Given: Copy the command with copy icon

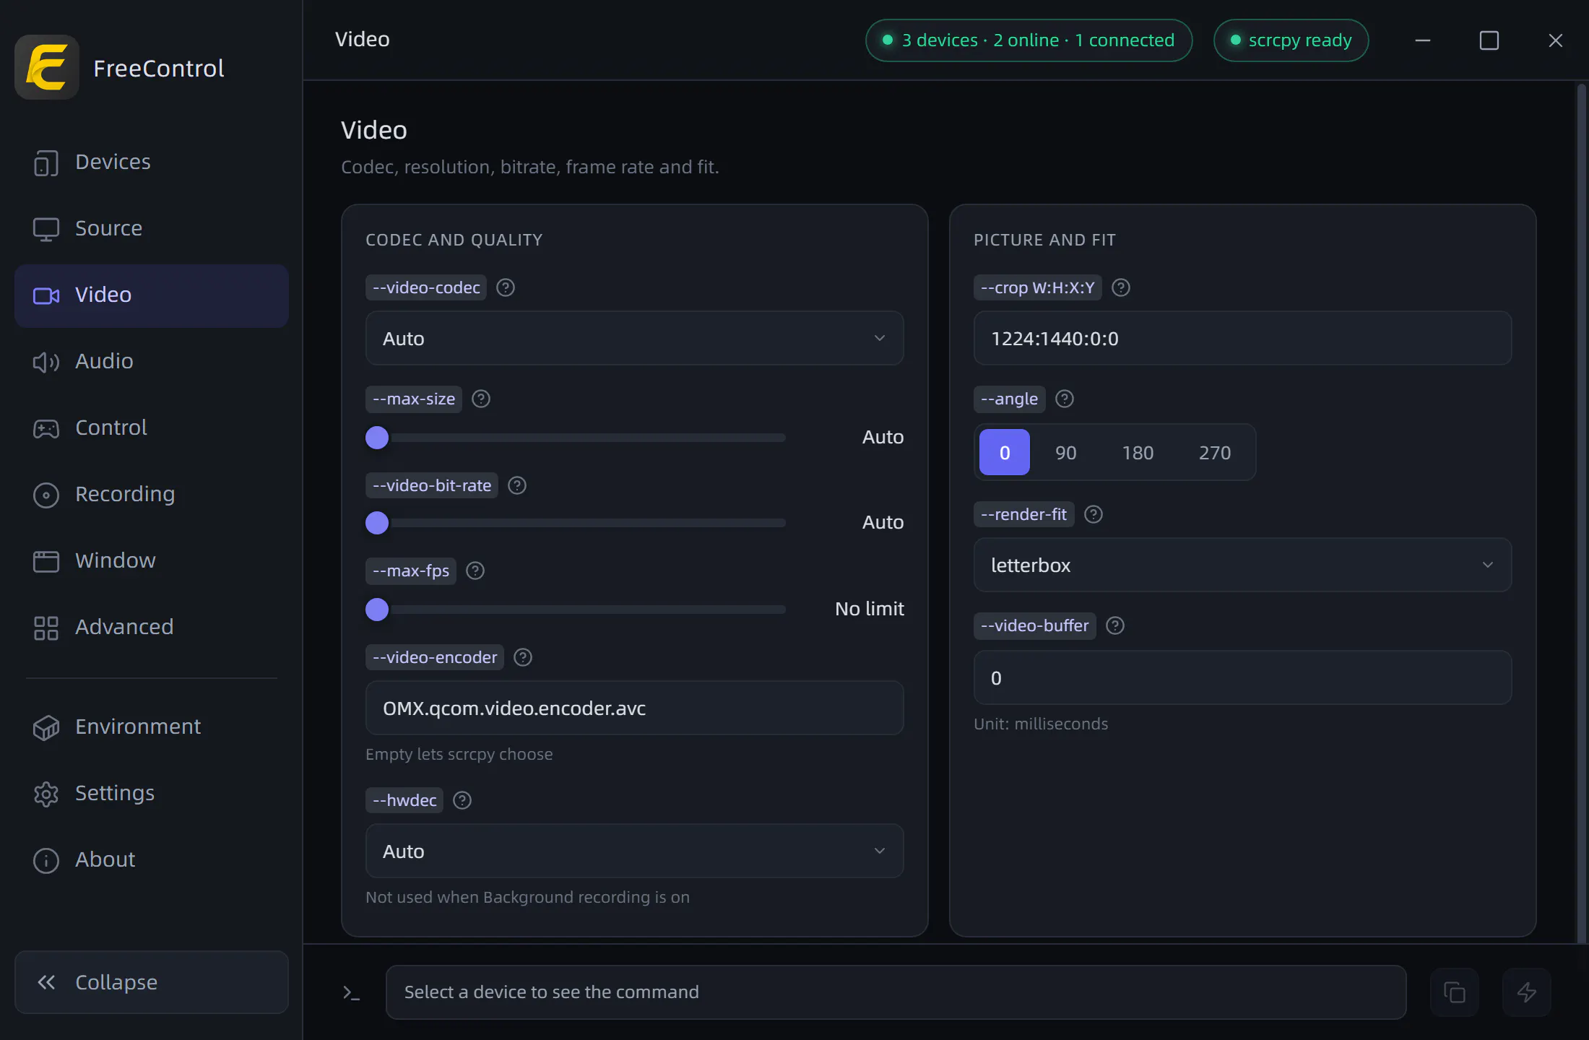Looking at the screenshot, I should [1455, 992].
